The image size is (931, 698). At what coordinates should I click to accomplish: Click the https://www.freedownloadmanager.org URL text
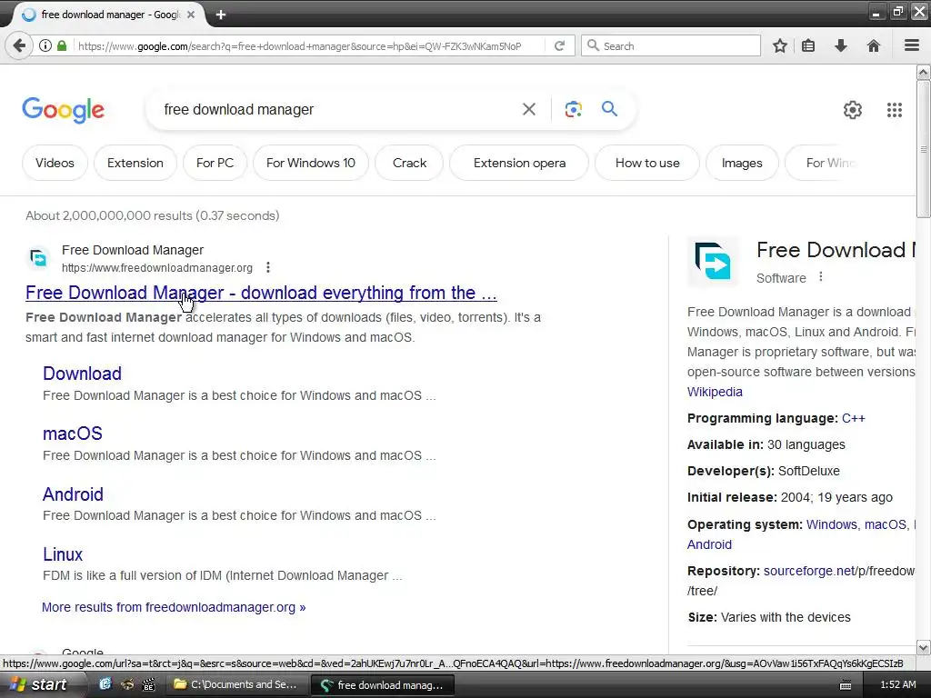tap(157, 268)
